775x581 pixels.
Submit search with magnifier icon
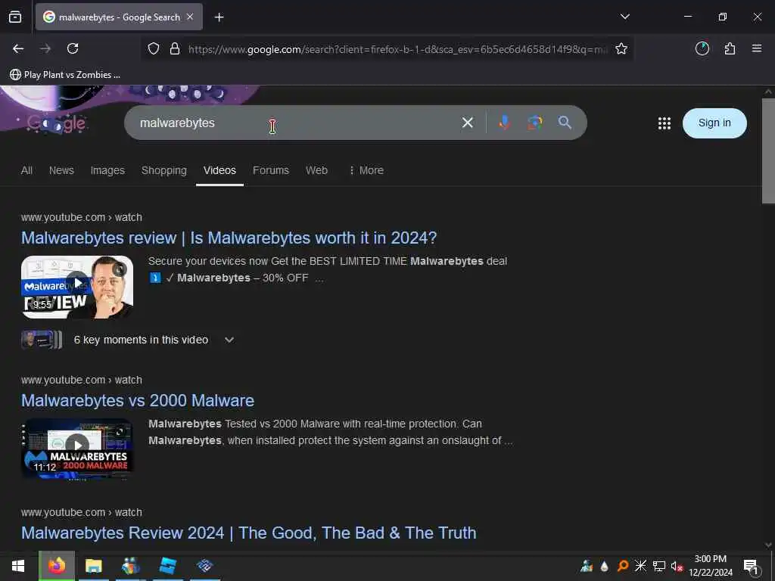(x=565, y=123)
